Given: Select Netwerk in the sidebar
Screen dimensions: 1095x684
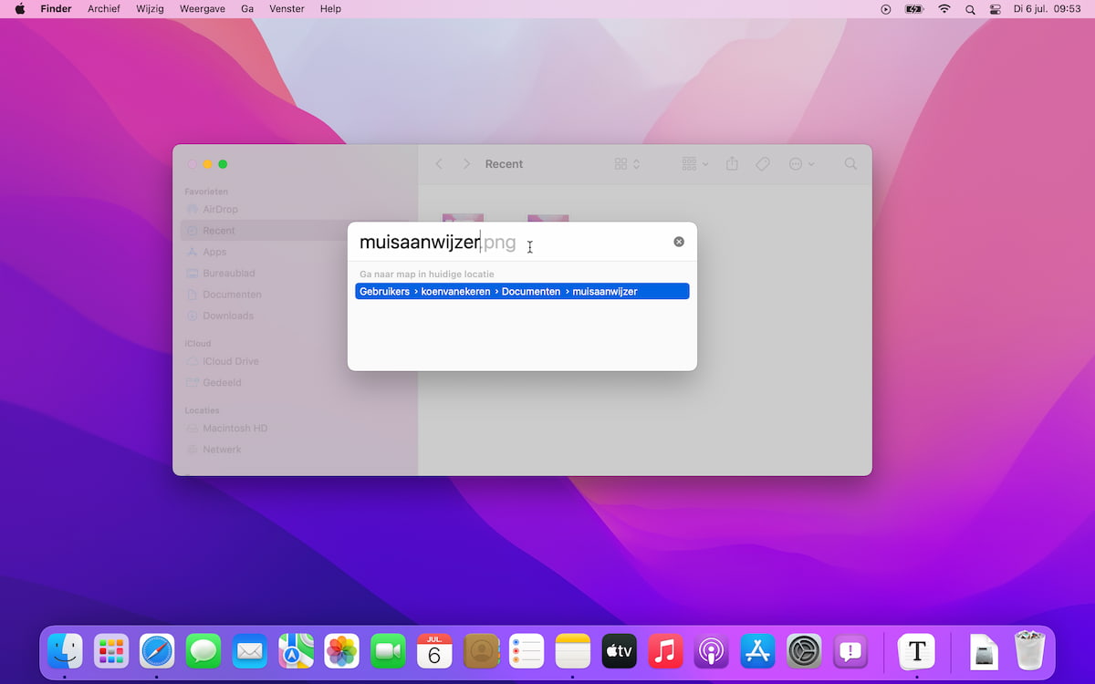Looking at the screenshot, I should (x=222, y=449).
